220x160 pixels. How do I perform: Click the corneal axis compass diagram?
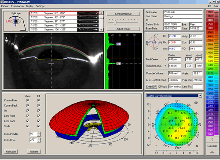(x=154, y=42)
